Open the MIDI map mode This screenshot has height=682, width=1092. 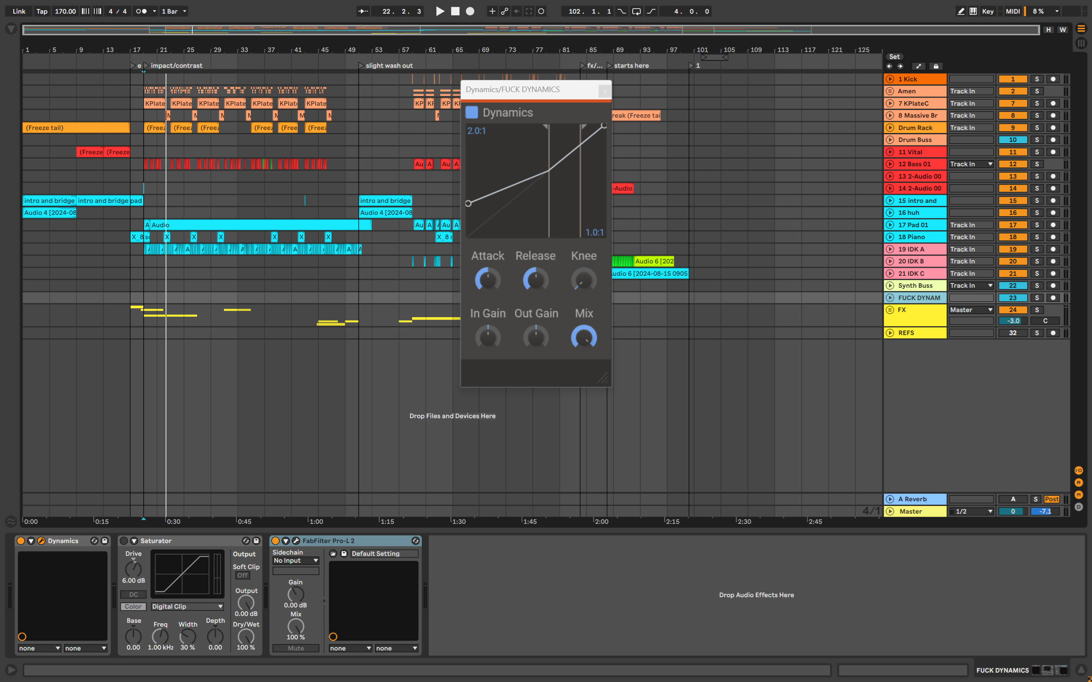(x=1013, y=11)
